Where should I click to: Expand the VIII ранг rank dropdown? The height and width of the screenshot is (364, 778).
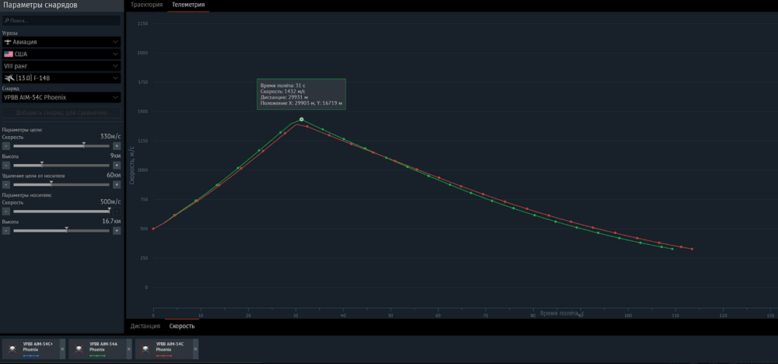pos(61,66)
